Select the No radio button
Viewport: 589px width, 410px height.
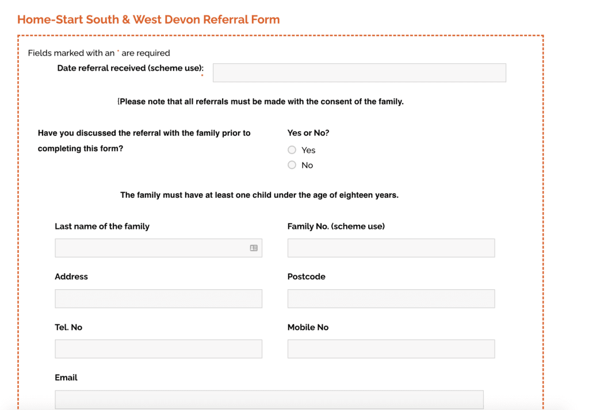[292, 165]
